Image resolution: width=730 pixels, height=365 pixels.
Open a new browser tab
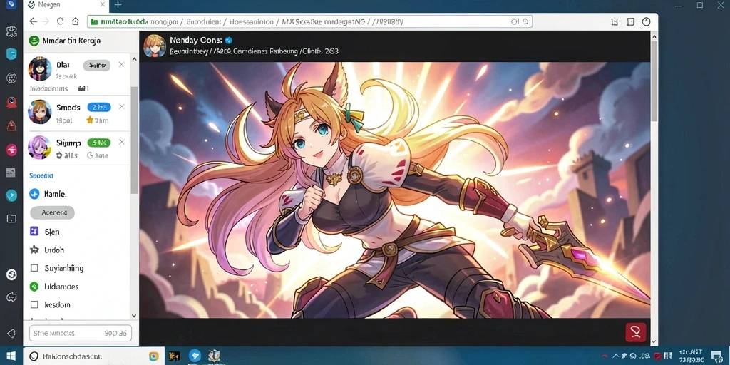(118, 5)
